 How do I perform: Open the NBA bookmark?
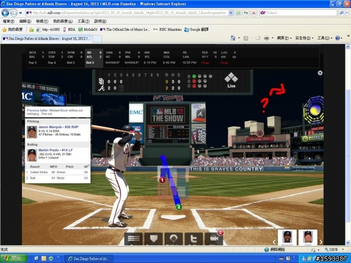[69, 30]
